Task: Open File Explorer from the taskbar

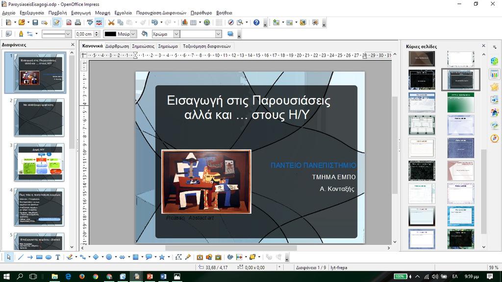Action: click(x=54, y=277)
